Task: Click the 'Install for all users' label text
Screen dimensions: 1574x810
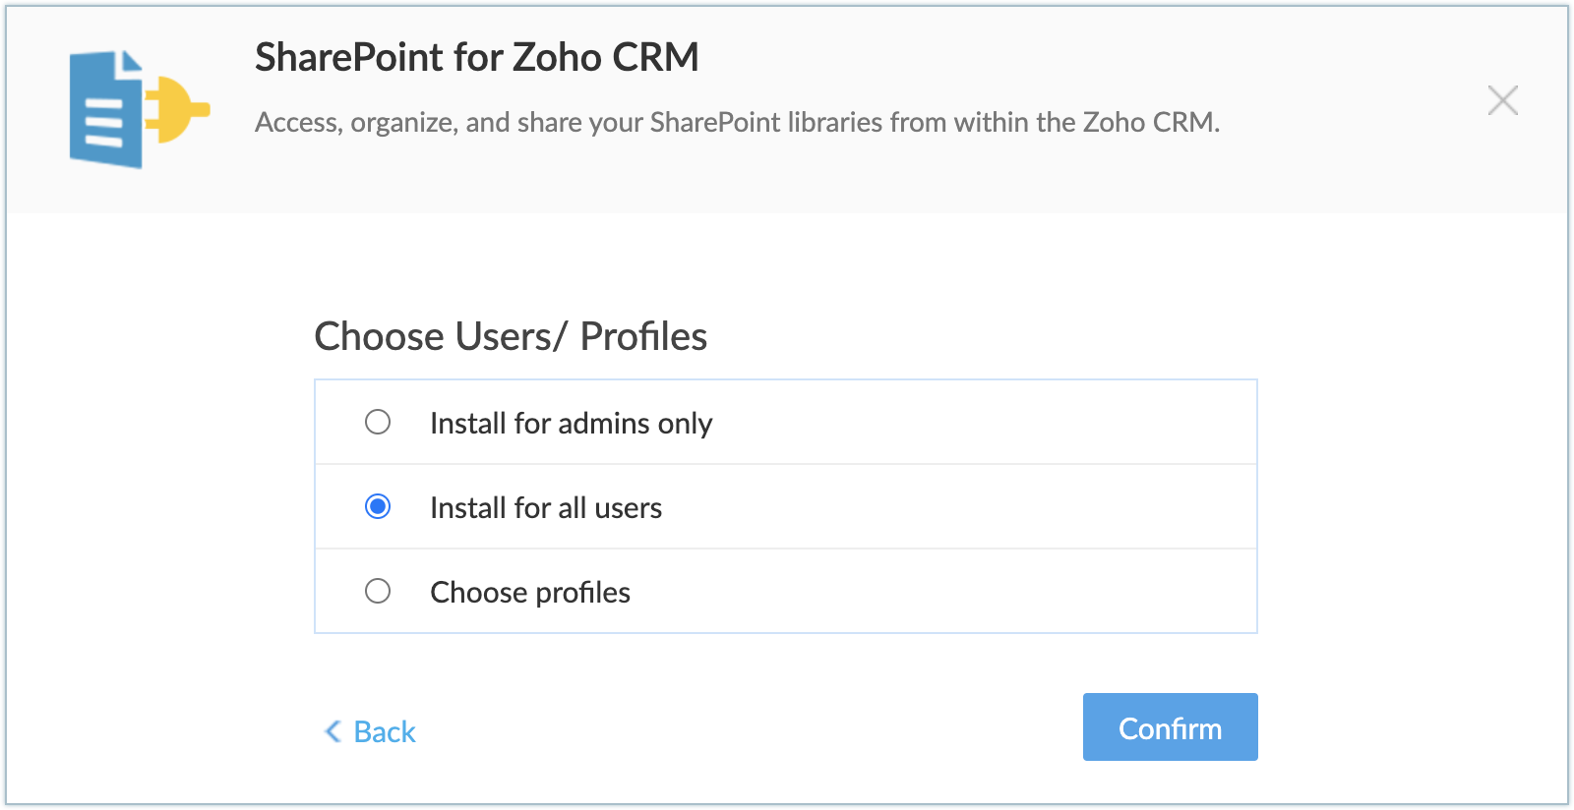Action: 546,508
